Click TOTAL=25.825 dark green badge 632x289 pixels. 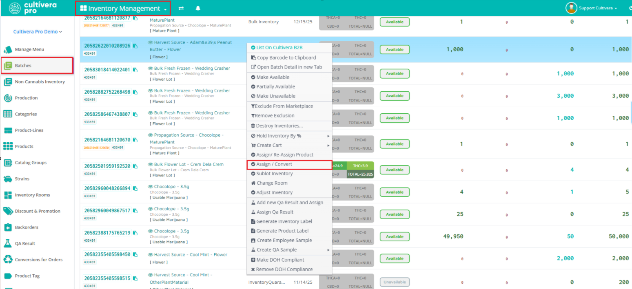point(360,174)
